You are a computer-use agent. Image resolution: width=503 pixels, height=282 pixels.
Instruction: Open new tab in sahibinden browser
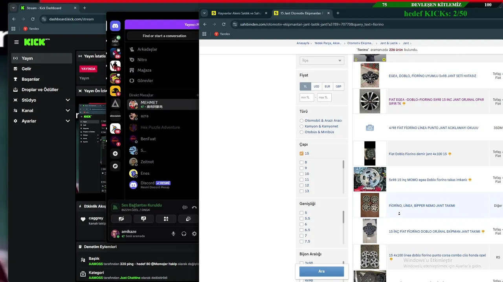338,13
